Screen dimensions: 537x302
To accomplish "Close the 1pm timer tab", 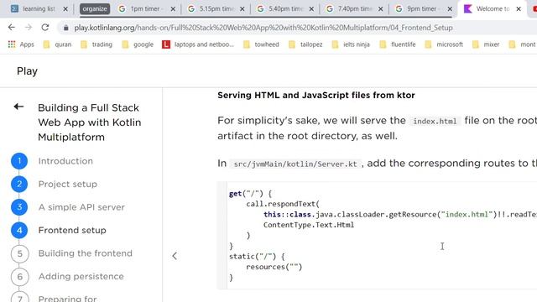I will tap(173, 9).
